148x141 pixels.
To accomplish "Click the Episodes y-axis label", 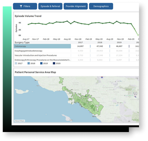I will [16, 28].
